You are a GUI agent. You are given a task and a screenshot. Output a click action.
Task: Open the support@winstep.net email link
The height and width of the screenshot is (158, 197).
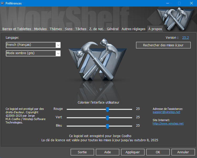pyautogui.click(x=166, y=112)
